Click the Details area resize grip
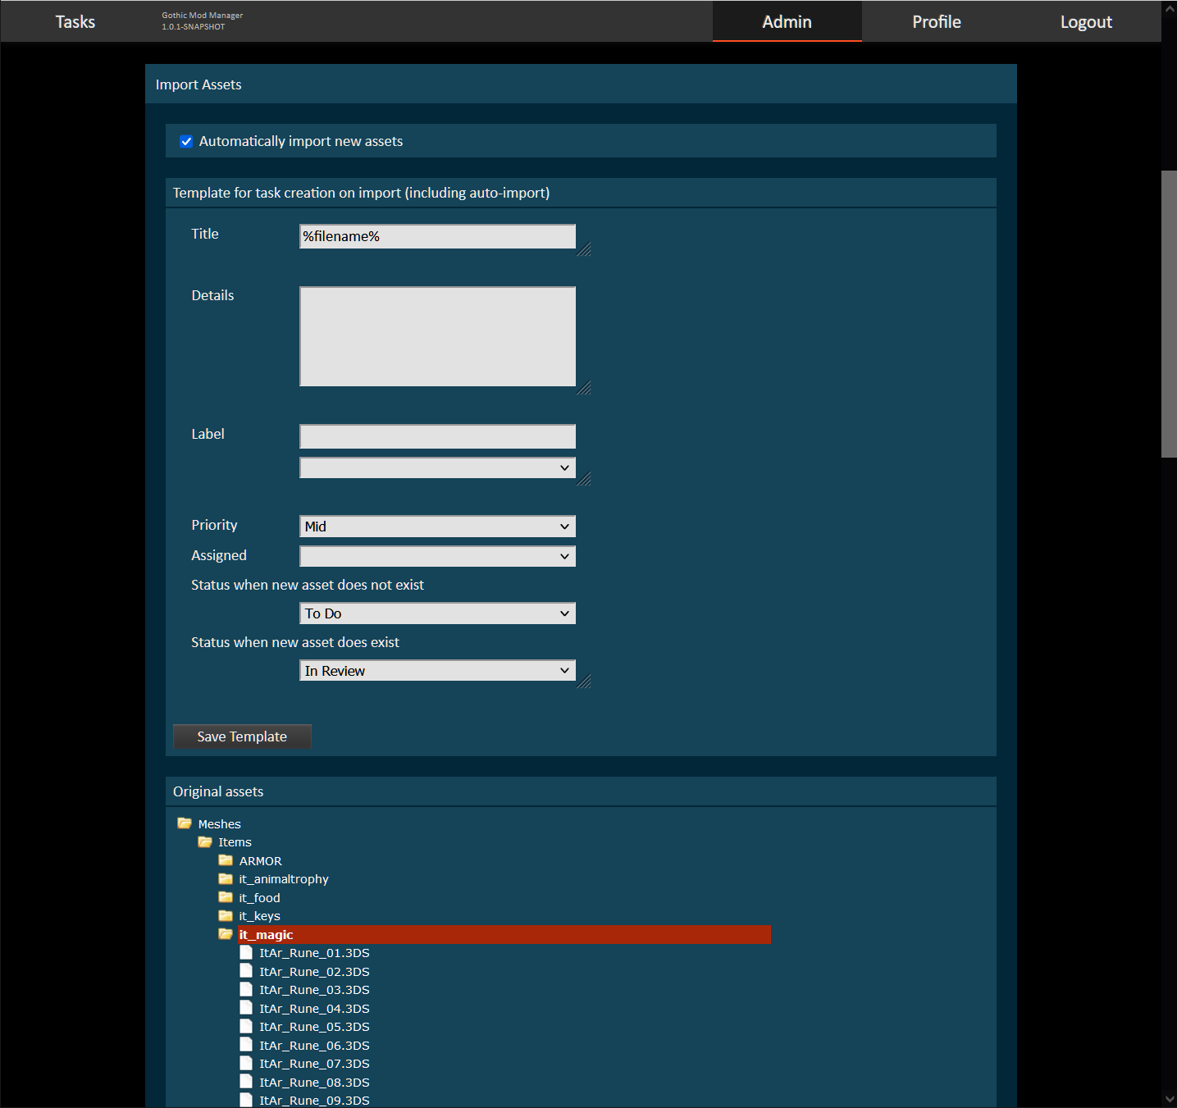1177x1108 pixels. [584, 388]
